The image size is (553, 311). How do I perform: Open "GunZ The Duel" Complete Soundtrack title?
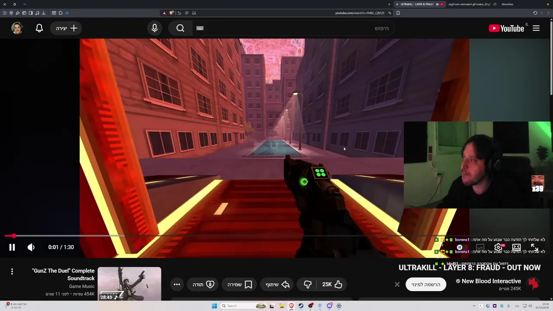pos(63,274)
